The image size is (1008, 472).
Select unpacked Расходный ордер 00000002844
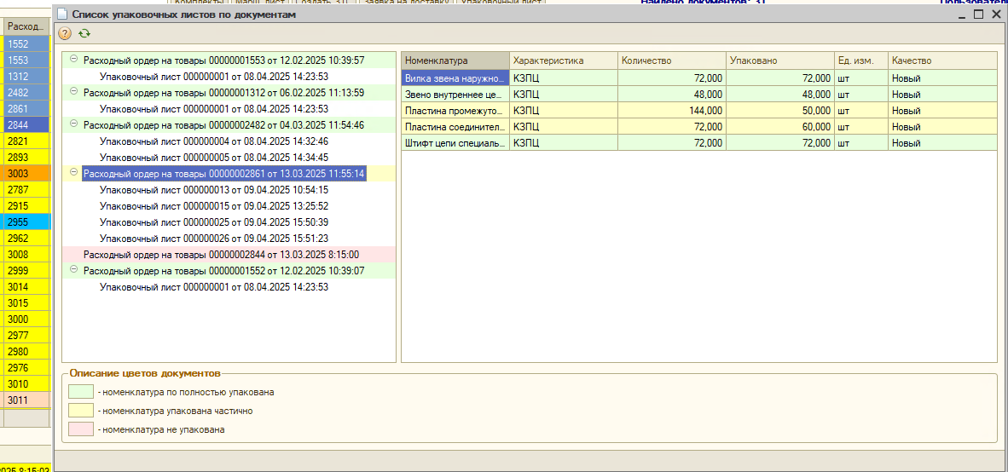(221, 254)
